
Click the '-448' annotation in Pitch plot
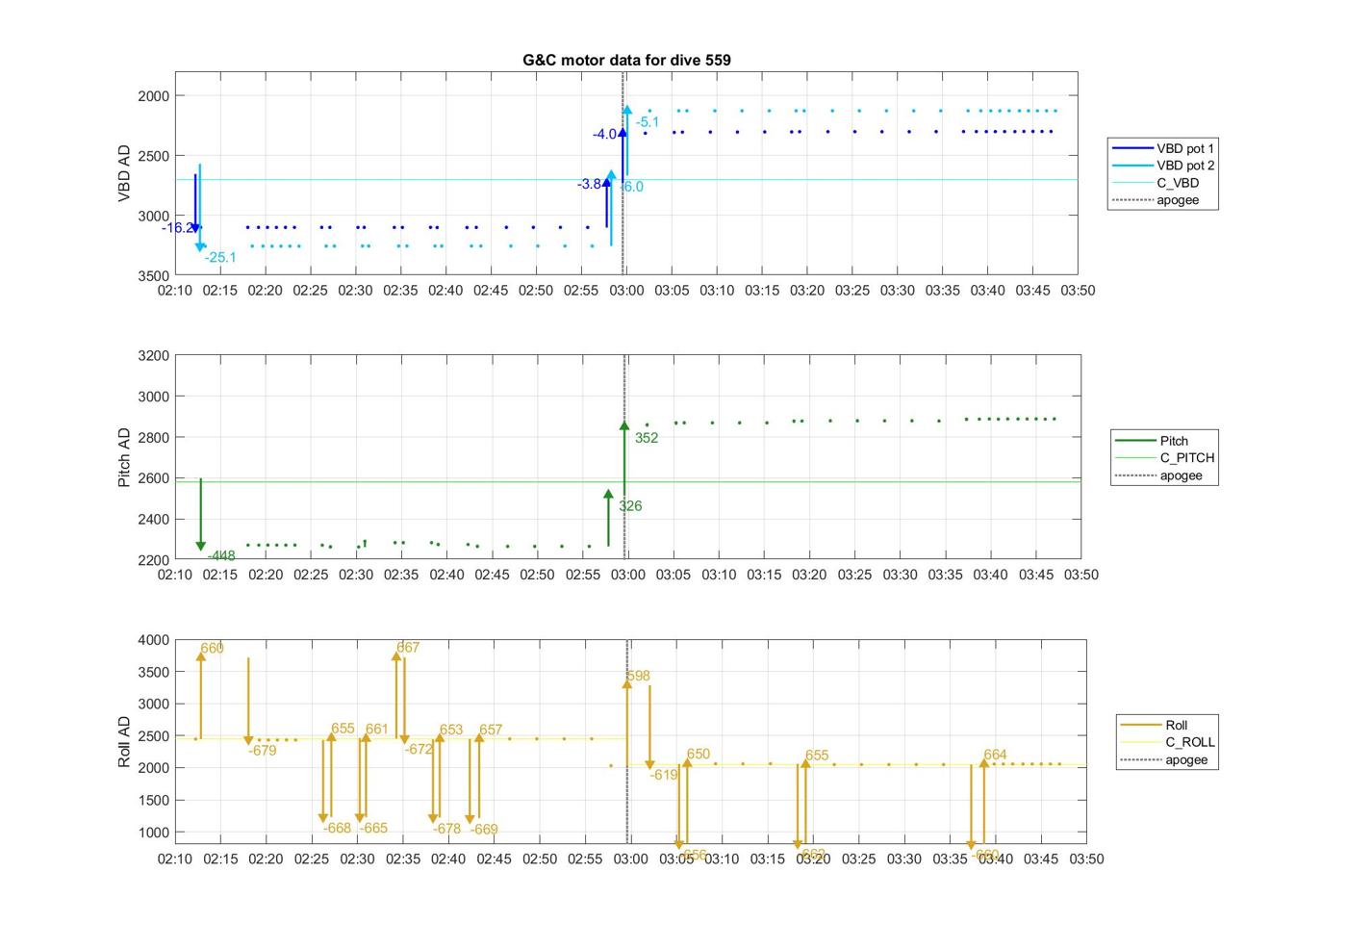221,556
